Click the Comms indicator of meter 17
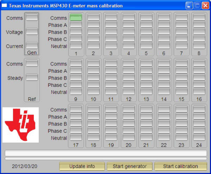 (x=76, y=109)
